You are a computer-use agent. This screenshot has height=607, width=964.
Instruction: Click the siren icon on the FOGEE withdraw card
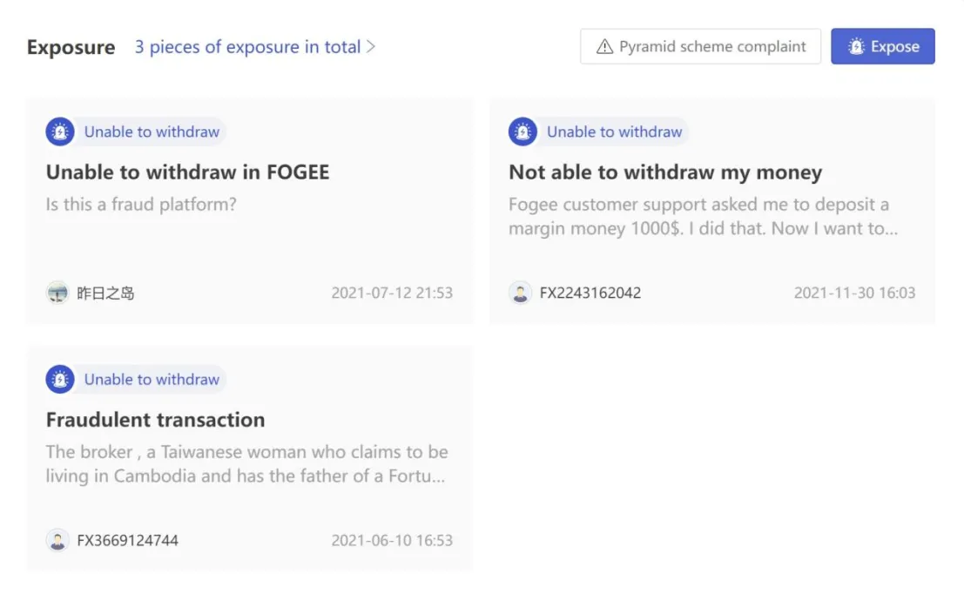60,132
